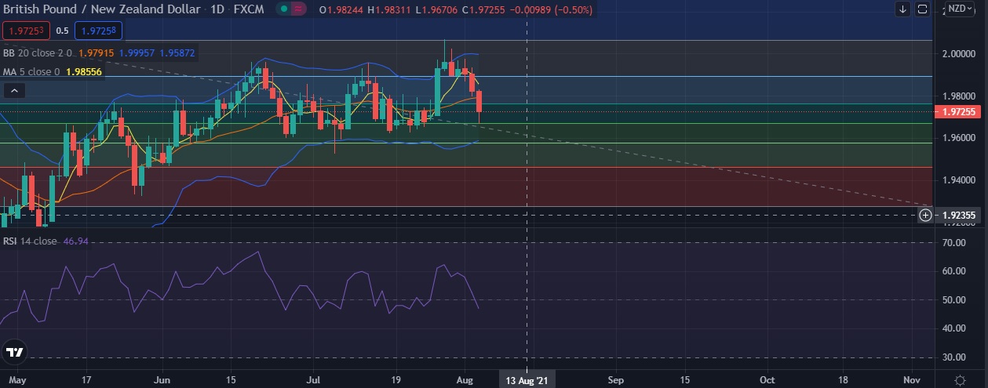This screenshot has height=388, width=988.
Task: Toggle fullscreen chart mode icon
Action: point(923,9)
